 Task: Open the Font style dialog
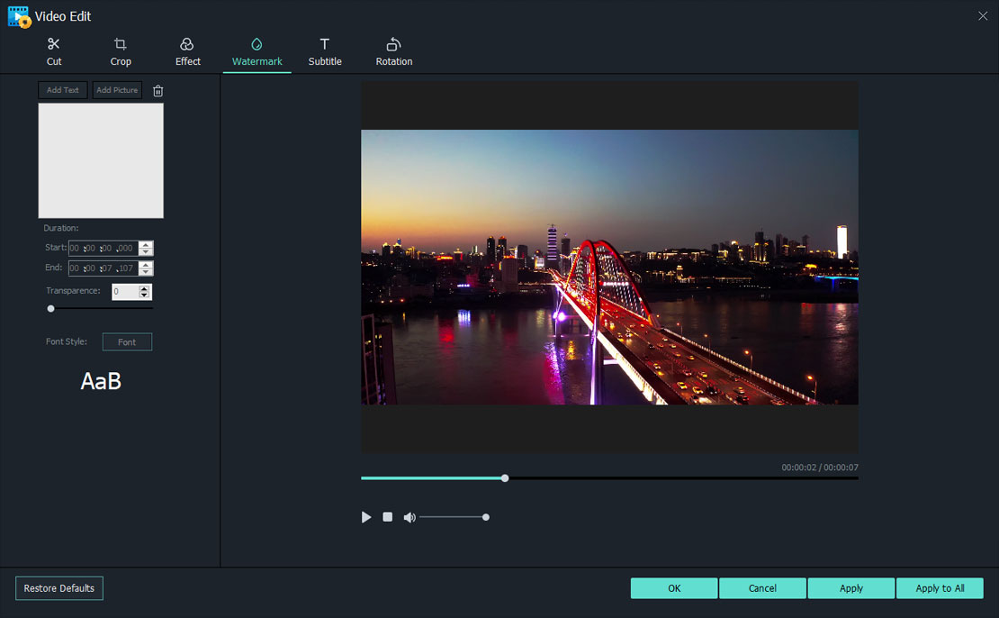(x=127, y=341)
